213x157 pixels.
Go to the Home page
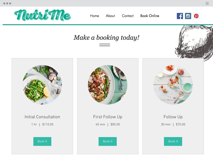coord(94,16)
